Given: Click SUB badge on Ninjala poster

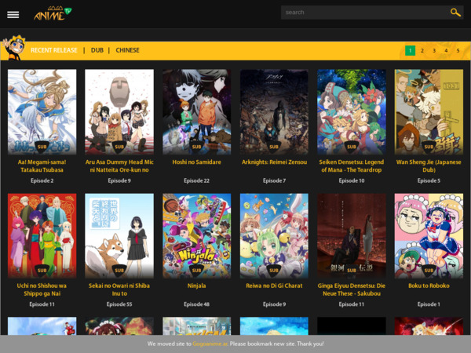Looking at the screenshot, I should tap(197, 270).
